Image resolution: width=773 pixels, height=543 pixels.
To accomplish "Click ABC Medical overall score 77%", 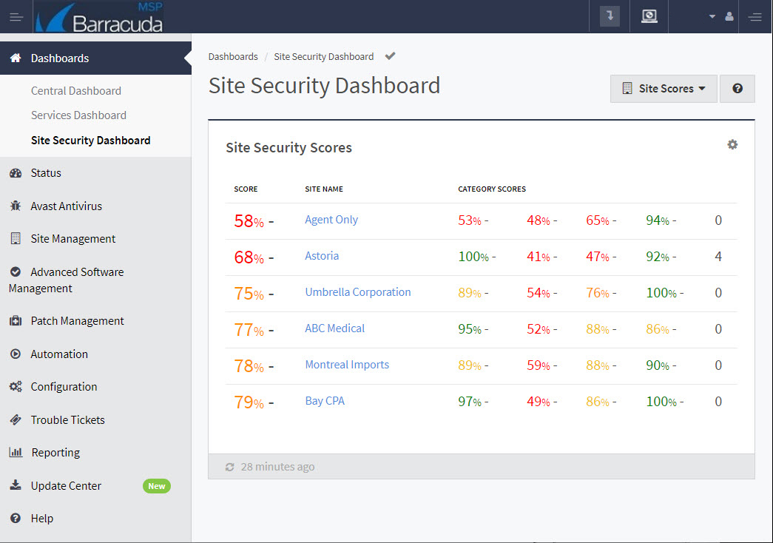I will [x=249, y=330].
